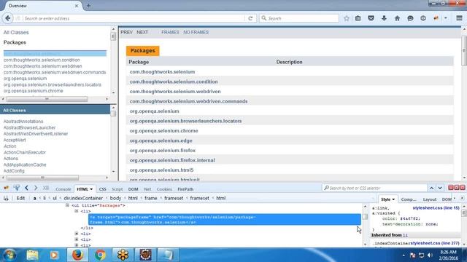Open the AbstractAnnotations class link
The width and height of the screenshot is (467, 262).
pyautogui.click(x=23, y=122)
